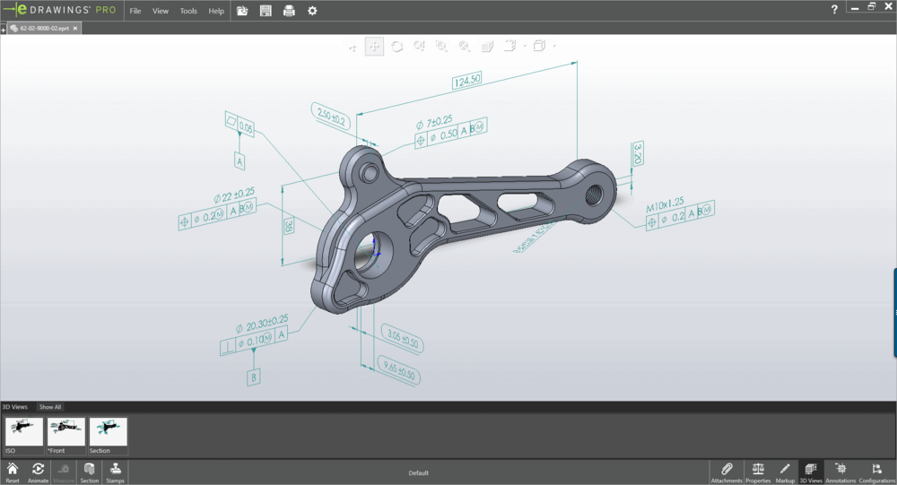Open mass Properties scale icon
The image size is (897, 485).
(758, 472)
